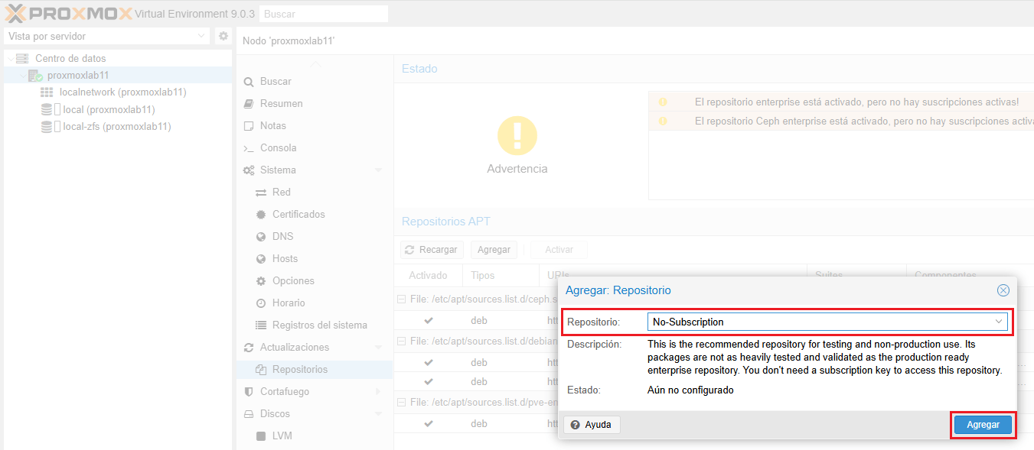Select the Repositorios menu item
1034x450 pixels.
[314, 369]
